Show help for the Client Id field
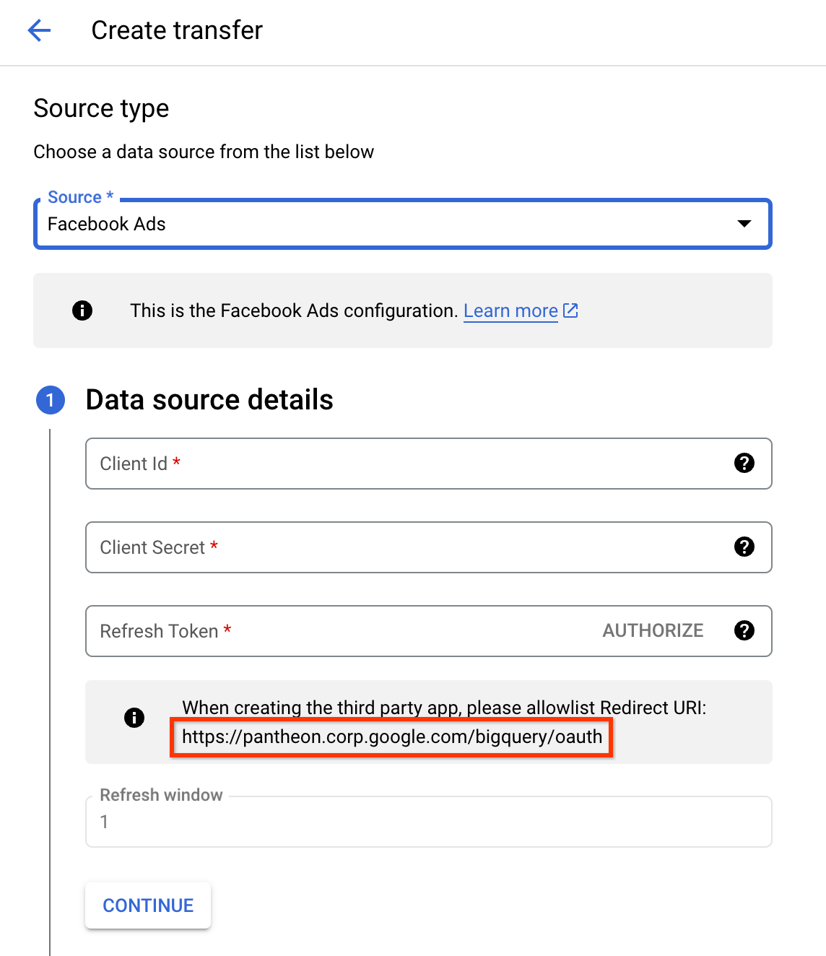 pyautogui.click(x=744, y=464)
